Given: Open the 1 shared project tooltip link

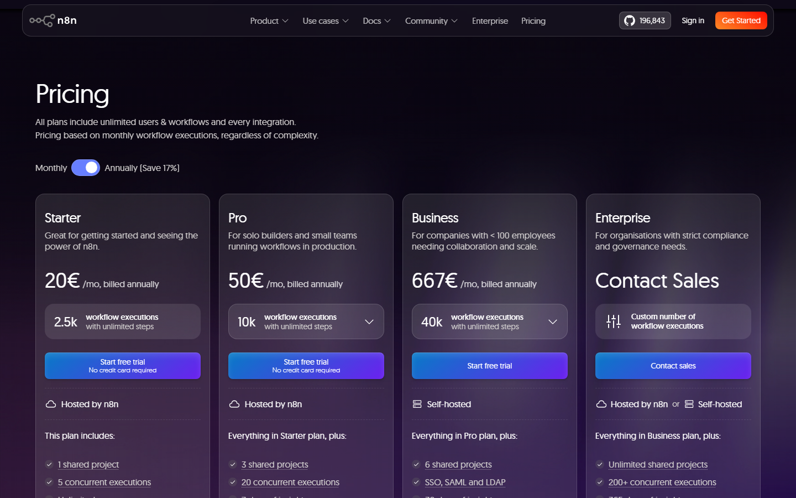Looking at the screenshot, I should [x=88, y=465].
